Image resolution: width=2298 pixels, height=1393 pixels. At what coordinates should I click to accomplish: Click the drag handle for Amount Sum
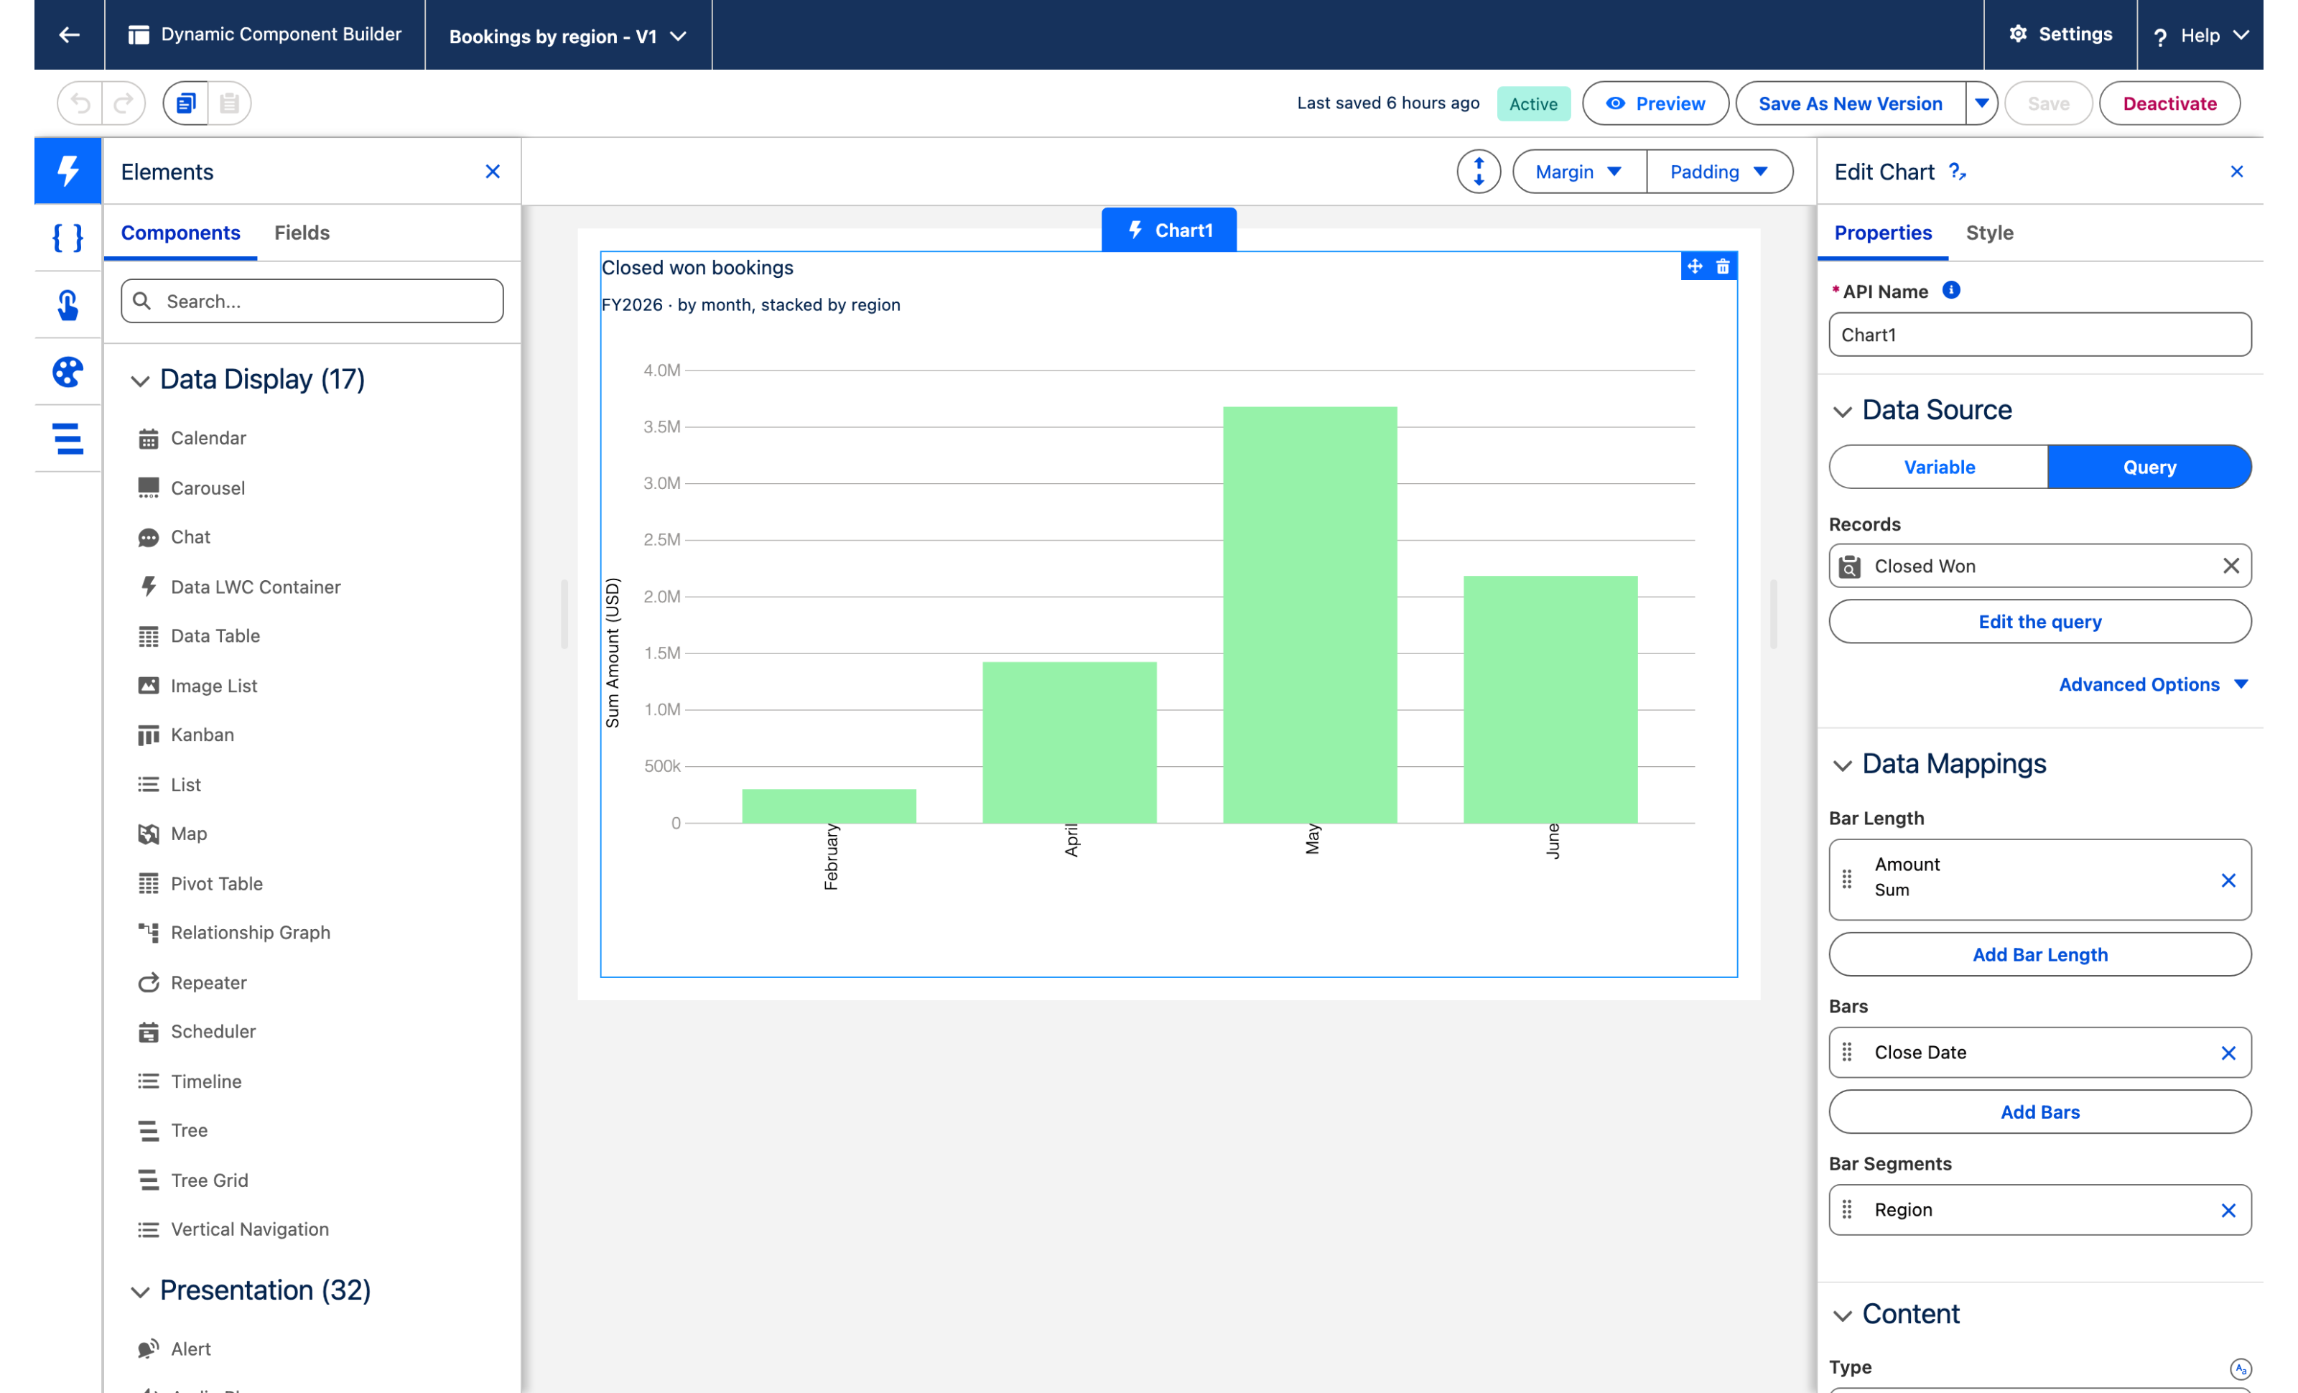tap(1846, 880)
